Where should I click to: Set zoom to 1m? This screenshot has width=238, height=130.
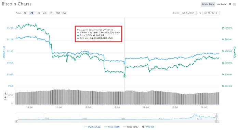tap(38, 13)
